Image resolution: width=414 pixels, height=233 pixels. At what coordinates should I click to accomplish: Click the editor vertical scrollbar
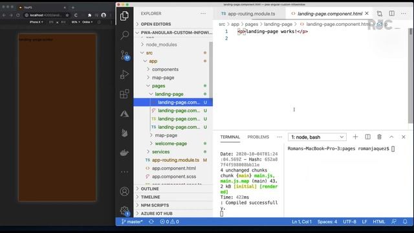[x=410, y=76]
